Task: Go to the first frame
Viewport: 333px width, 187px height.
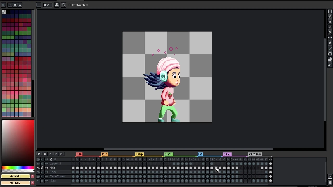Action: 39,154
